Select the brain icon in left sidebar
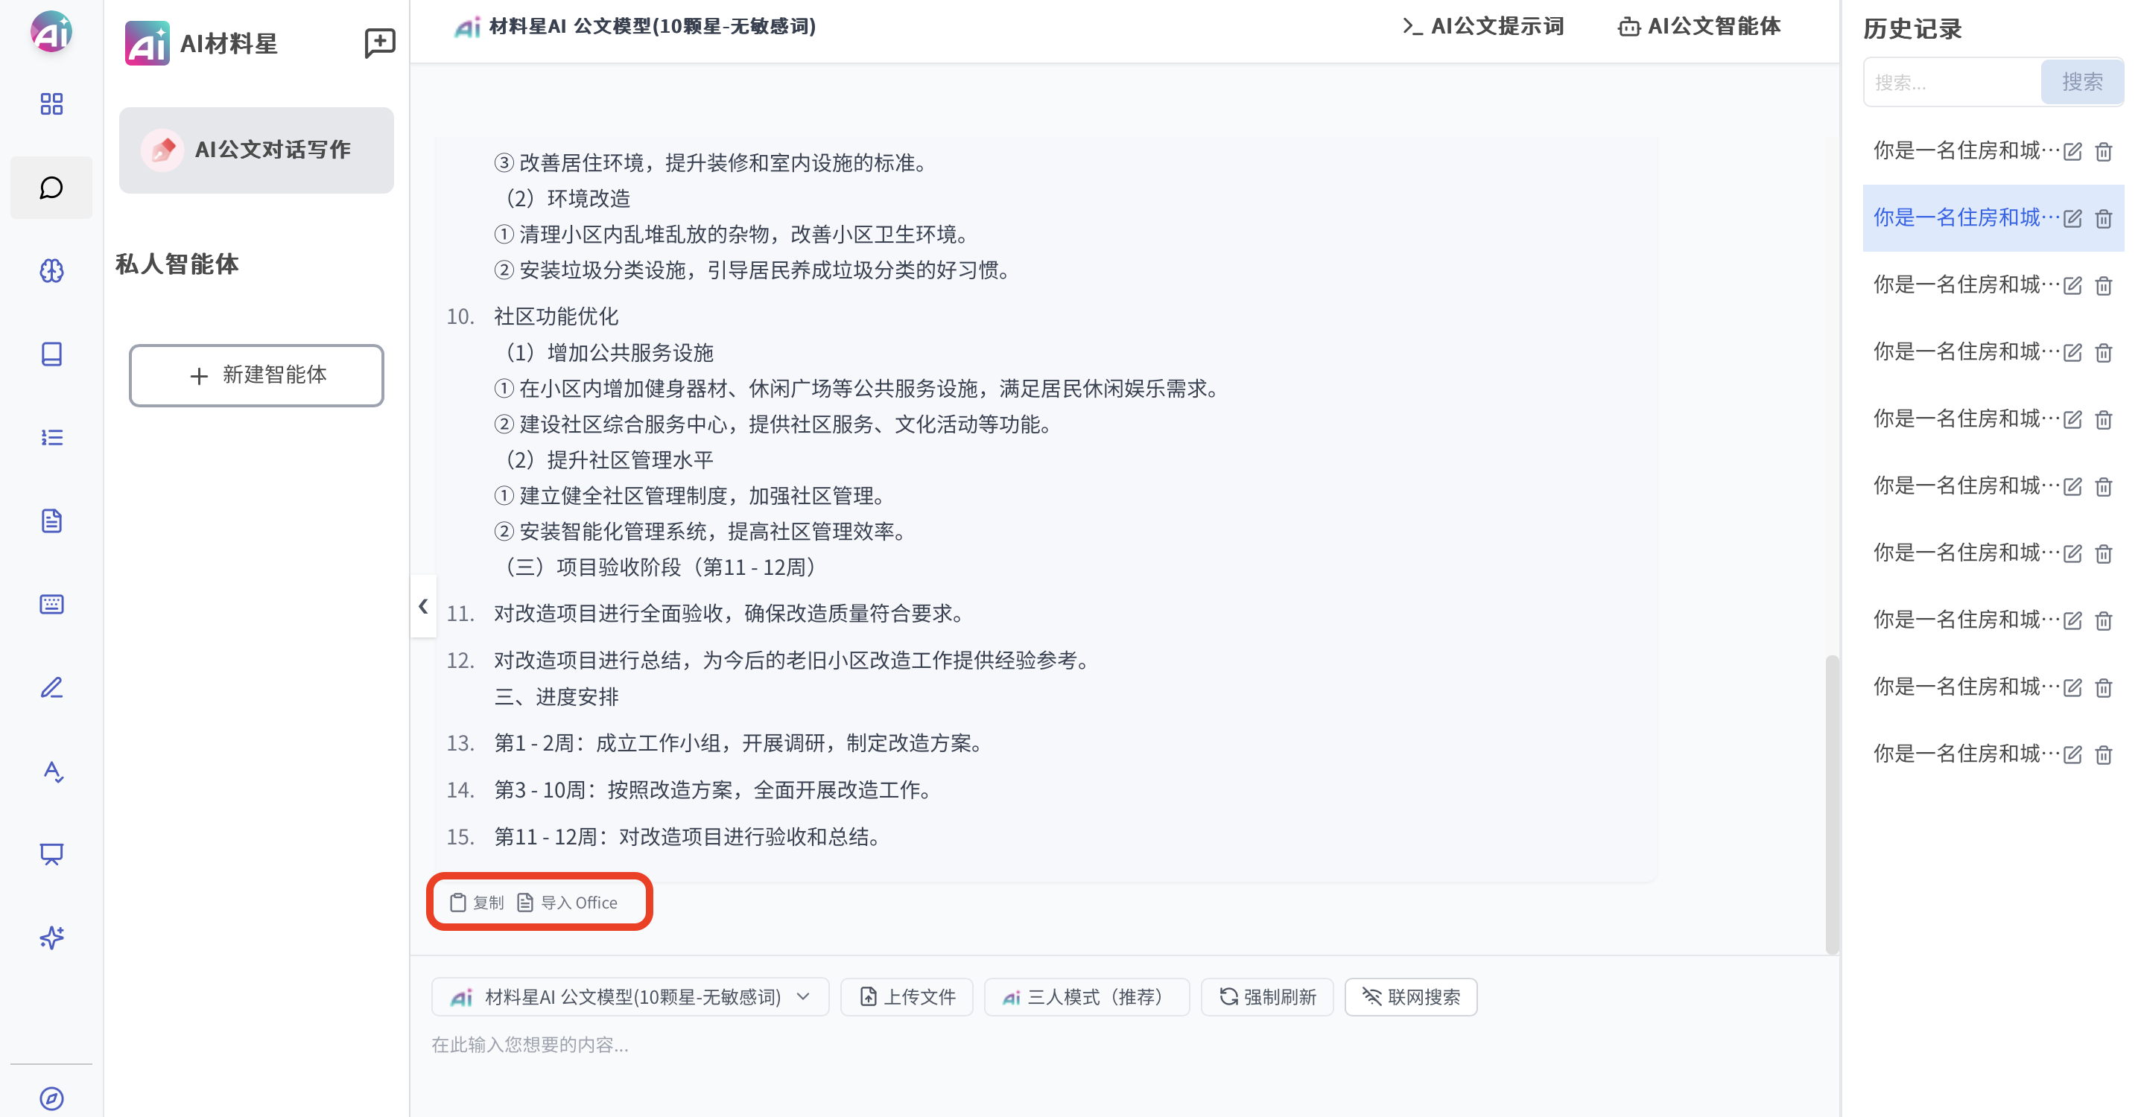 tap(51, 270)
